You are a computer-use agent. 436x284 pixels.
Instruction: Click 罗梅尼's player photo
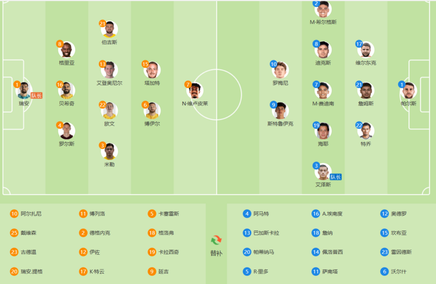[x=280, y=70]
